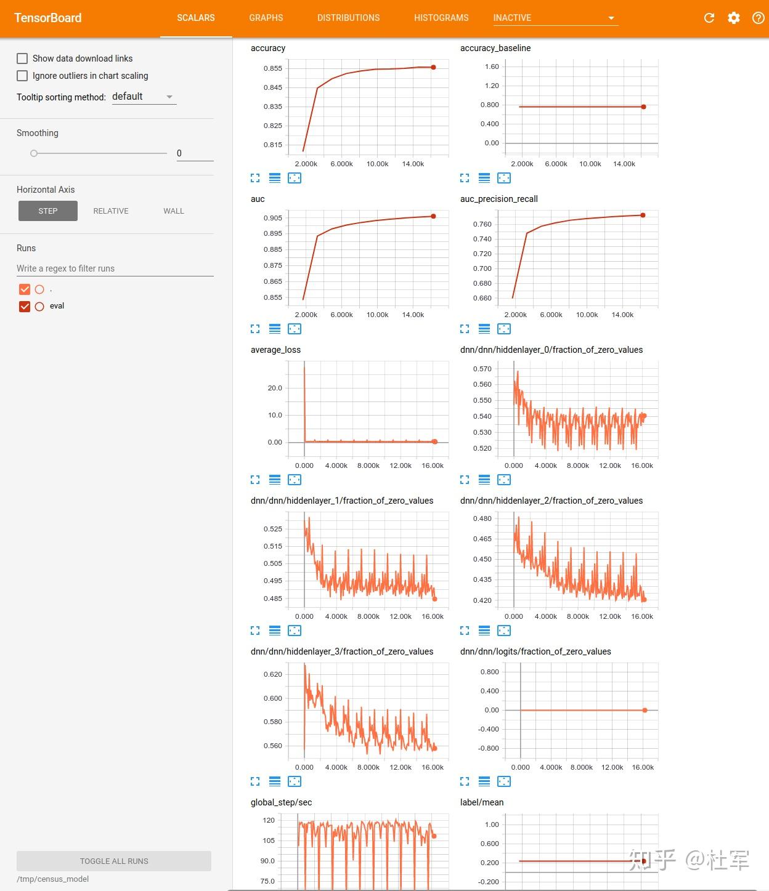Uncheck the eval run checkbox
The width and height of the screenshot is (769, 891).
coord(25,307)
